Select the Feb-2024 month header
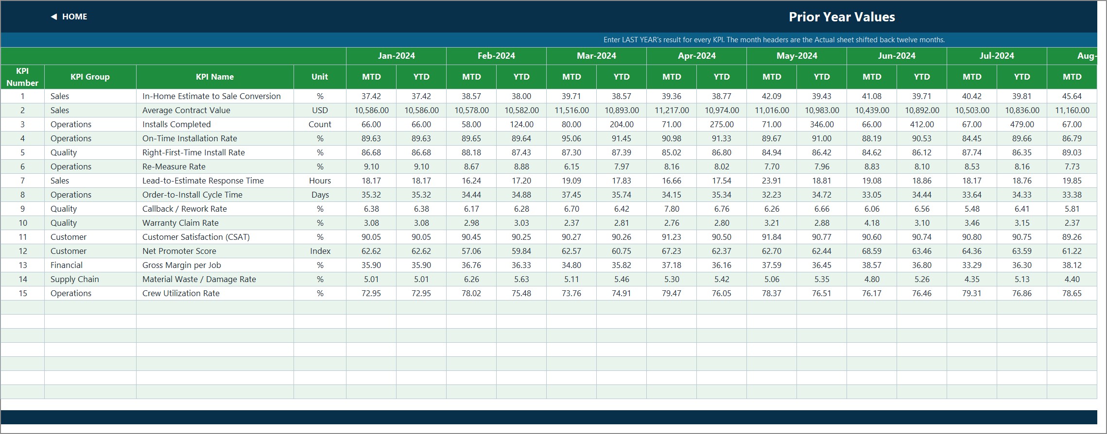This screenshot has height=434, width=1107. tap(496, 56)
